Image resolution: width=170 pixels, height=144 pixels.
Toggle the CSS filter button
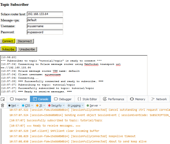[26, 105]
